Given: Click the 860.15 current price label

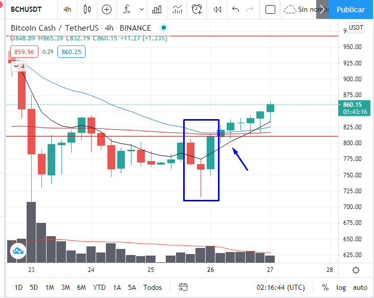Looking at the screenshot, I should click(353, 105).
